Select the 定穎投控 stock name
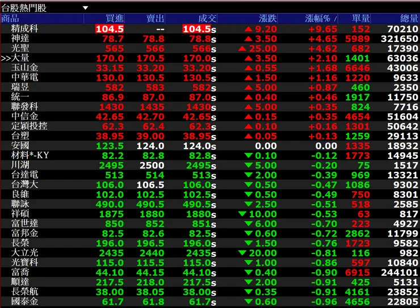This screenshot has height=308, width=420. coord(29,126)
